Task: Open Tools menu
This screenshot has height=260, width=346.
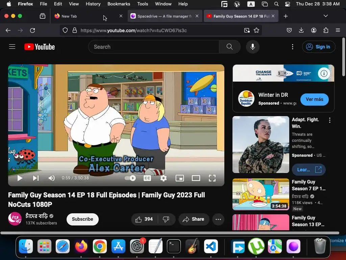Action: 143,4
